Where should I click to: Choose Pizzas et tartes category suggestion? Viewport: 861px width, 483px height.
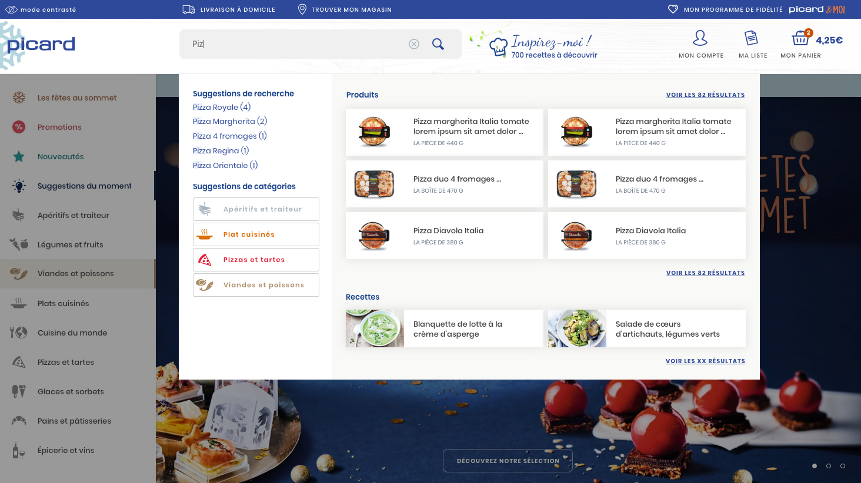pyautogui.click(x=256, y=260)
